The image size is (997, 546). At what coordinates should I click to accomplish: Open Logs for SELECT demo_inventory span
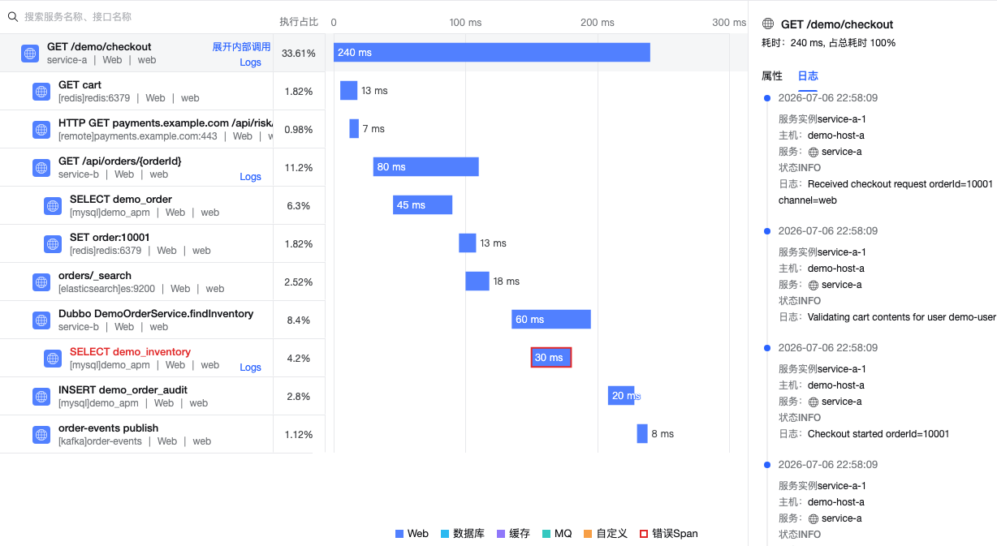point(251,368)
